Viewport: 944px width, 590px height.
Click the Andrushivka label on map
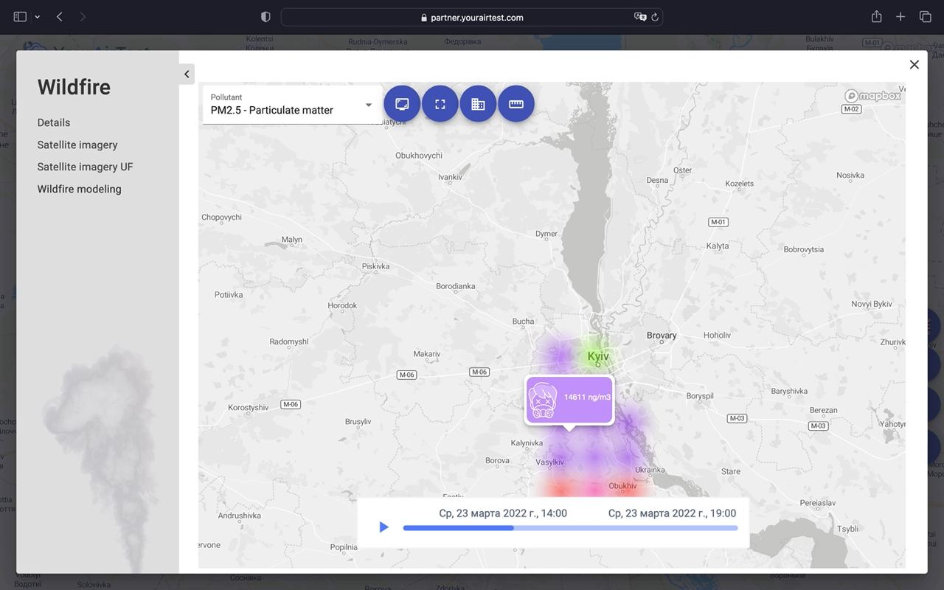240,516
